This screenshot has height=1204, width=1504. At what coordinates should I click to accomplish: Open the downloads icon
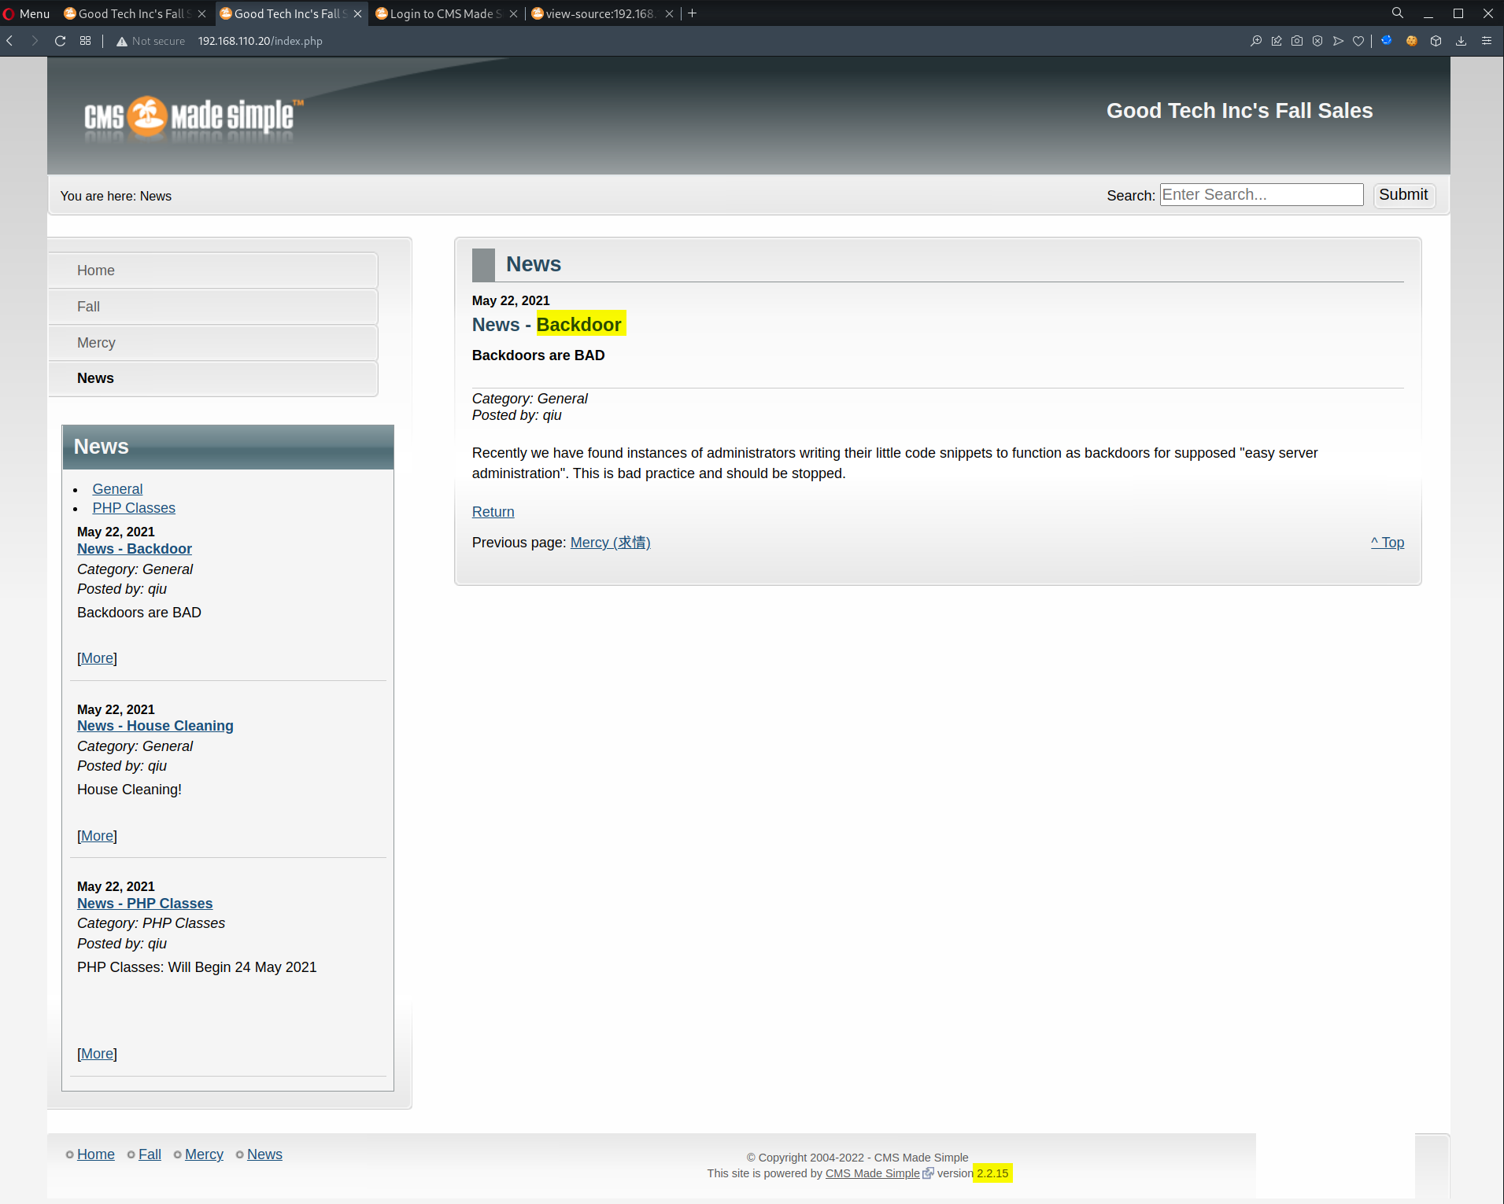click(x=1462, y=41)
